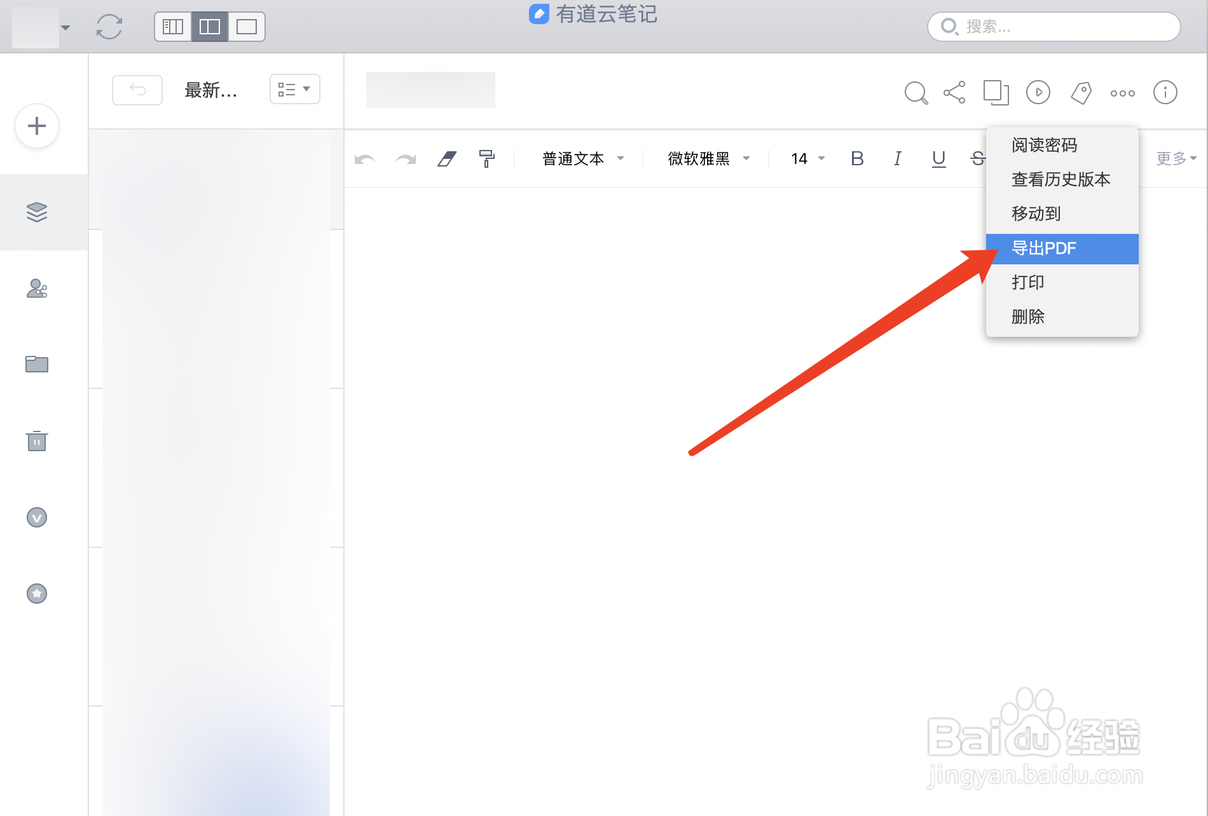Switch to two-column layout view
Image resolution: width=1208 pixels, height=816 pixels.
click(x=210, y=27)
